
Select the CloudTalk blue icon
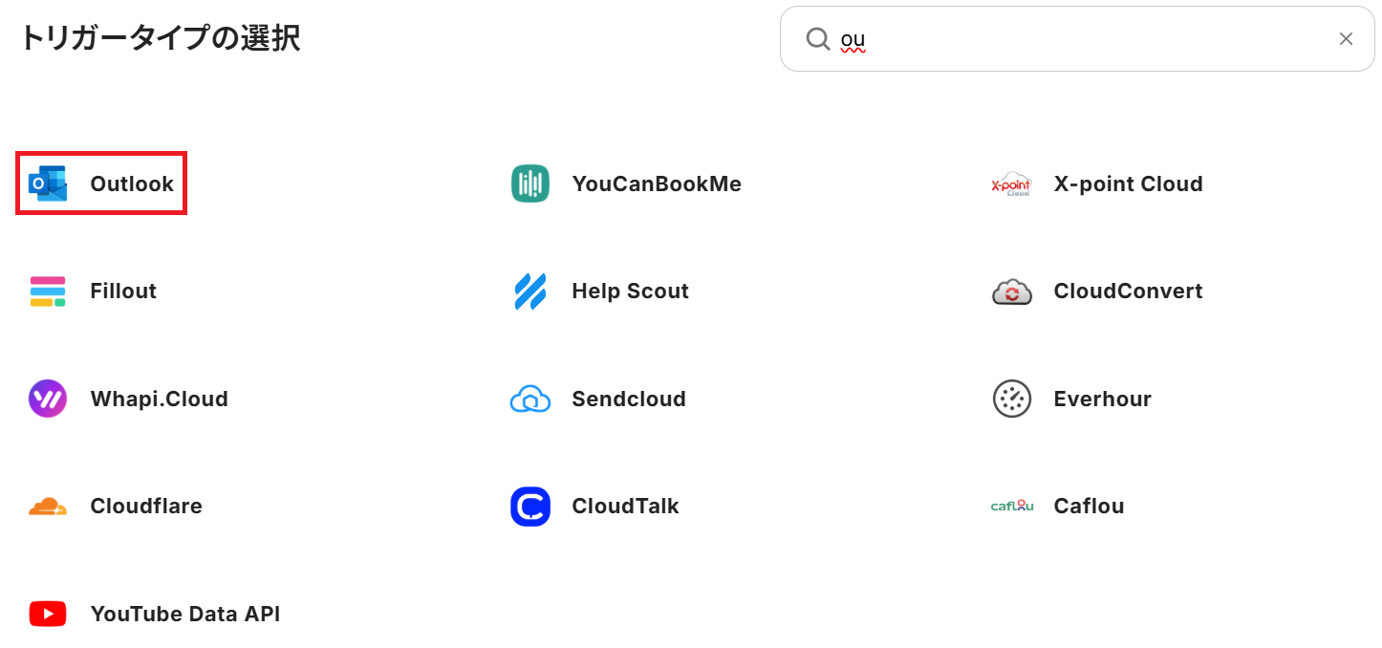click(530, 507)
